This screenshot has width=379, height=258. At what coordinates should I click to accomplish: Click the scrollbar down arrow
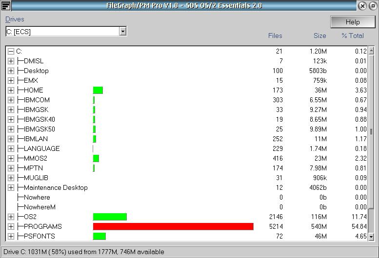(371, 237)
